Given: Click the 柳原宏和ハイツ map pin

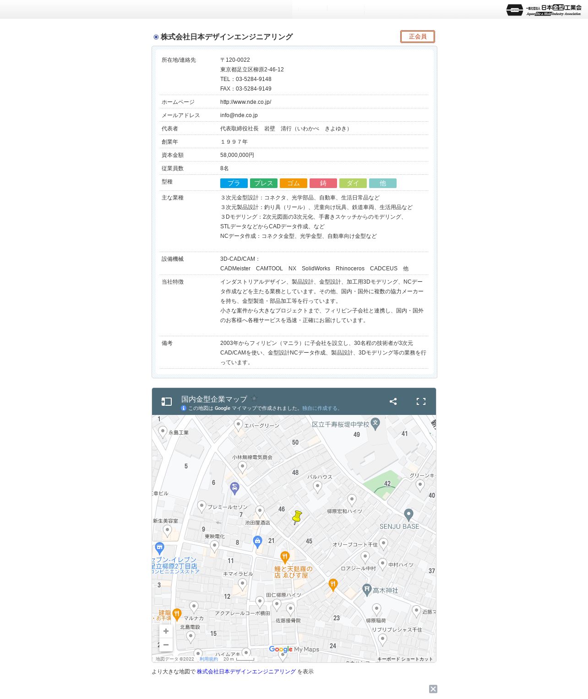Looking at the screenshot, I should point(352,500).
